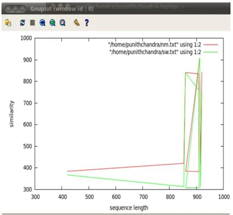Click the replot refresh icon
The image size is (233, 215).
pyautogui.click(x=23, y=23)
